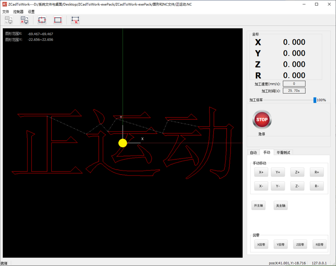Click the R- jog button
Screen dimensions: 336x266
tap(317, 186)
